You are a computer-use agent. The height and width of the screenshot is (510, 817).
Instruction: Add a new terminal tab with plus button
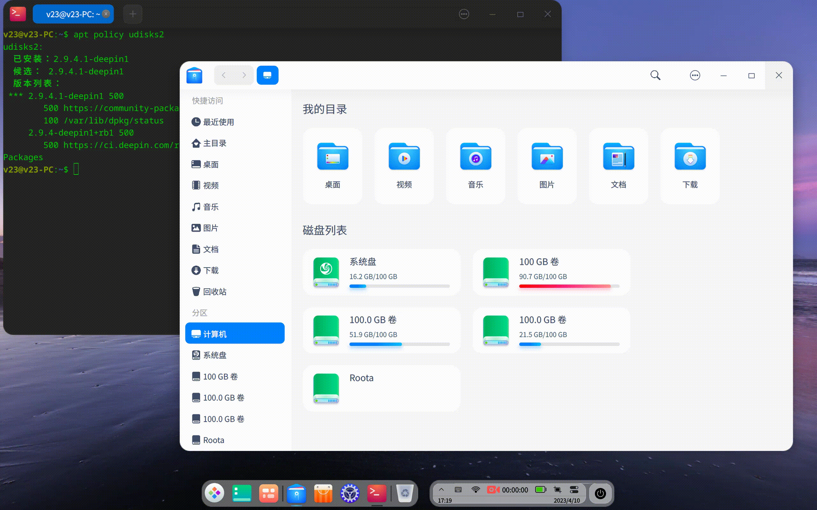[x=133, y=14]
